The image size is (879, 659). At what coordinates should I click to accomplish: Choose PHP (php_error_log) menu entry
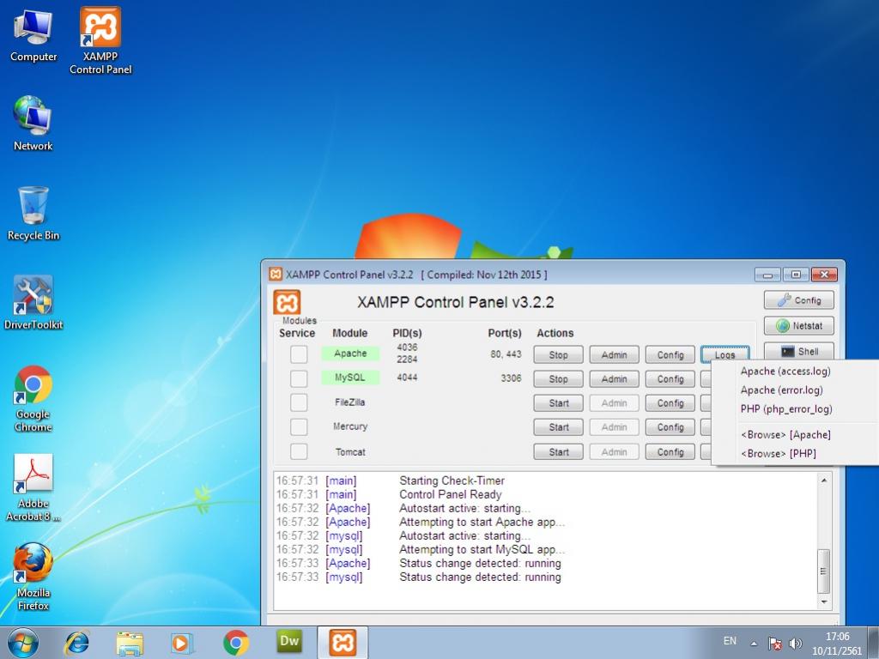coord(785,409)
